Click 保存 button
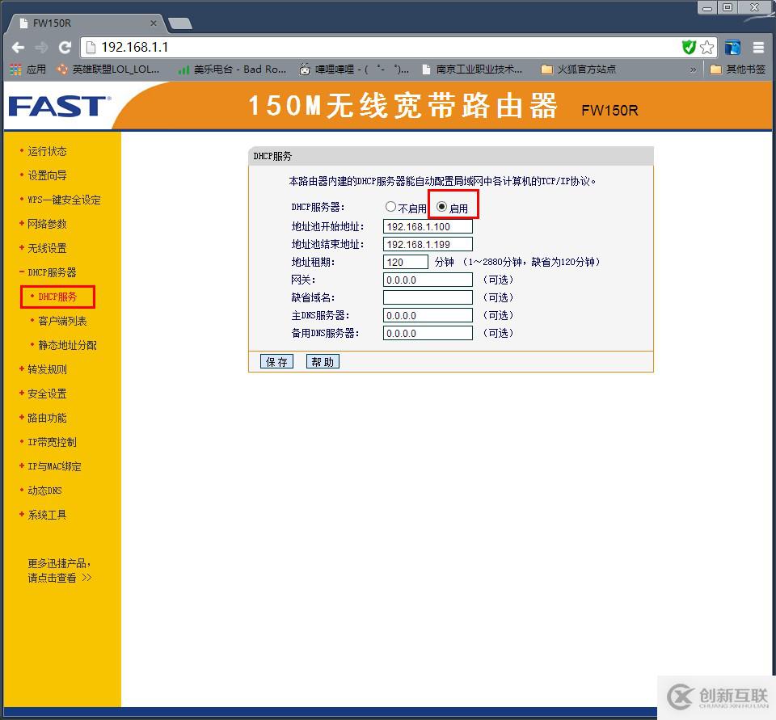 [276, 362]
